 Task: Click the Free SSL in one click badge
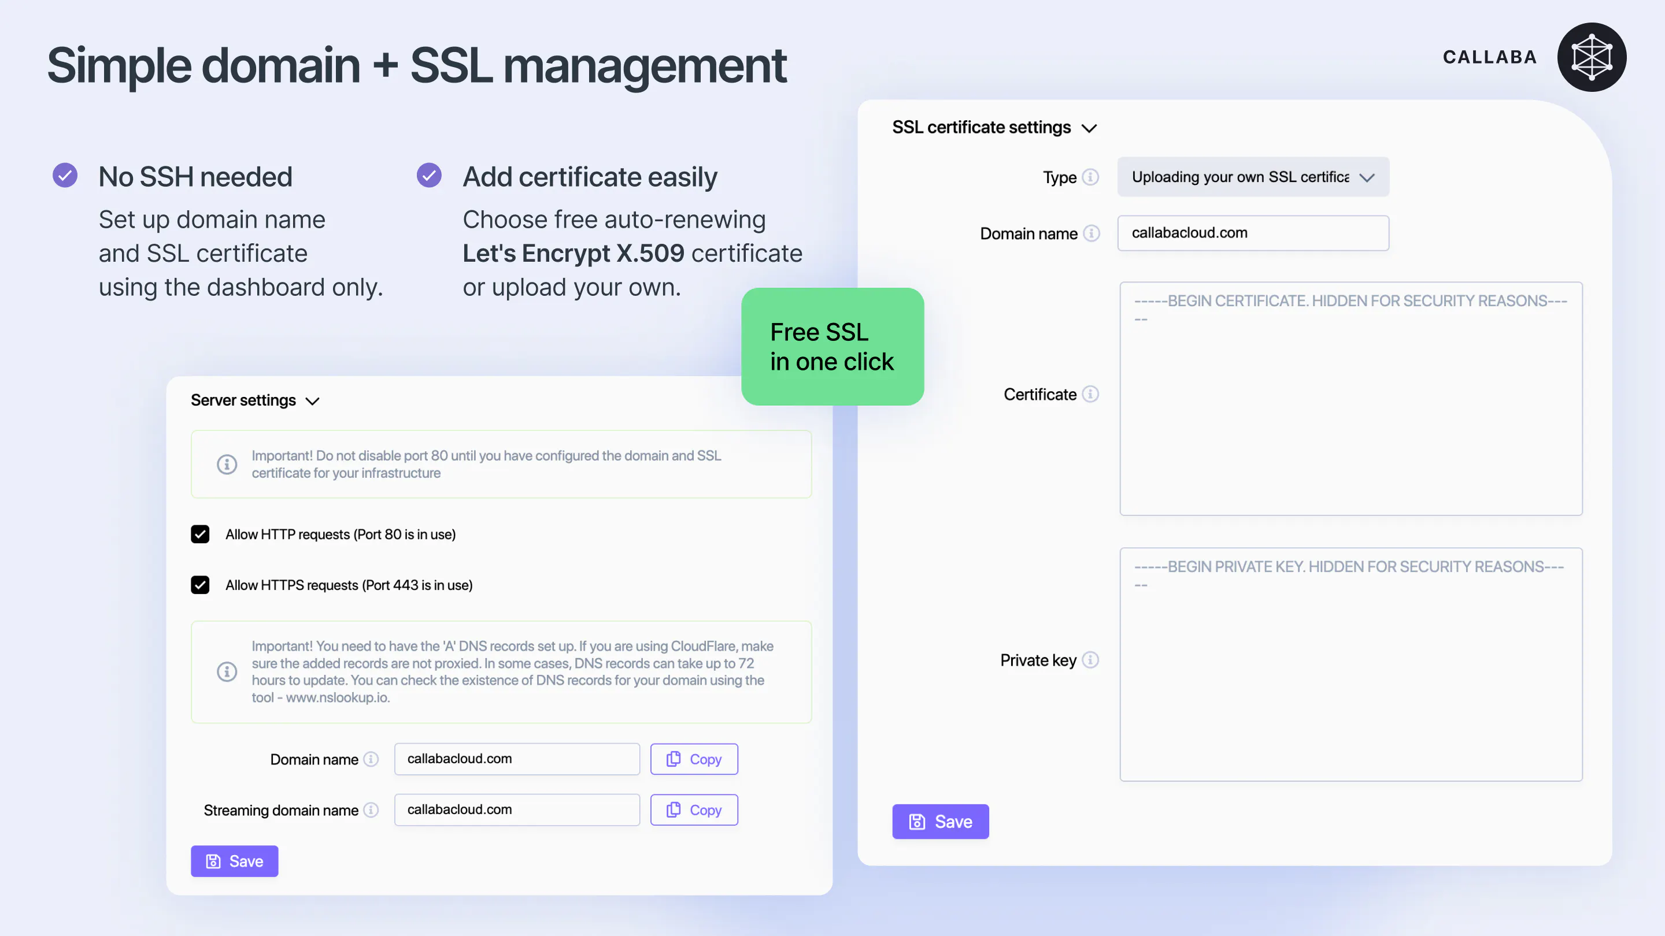832,346
